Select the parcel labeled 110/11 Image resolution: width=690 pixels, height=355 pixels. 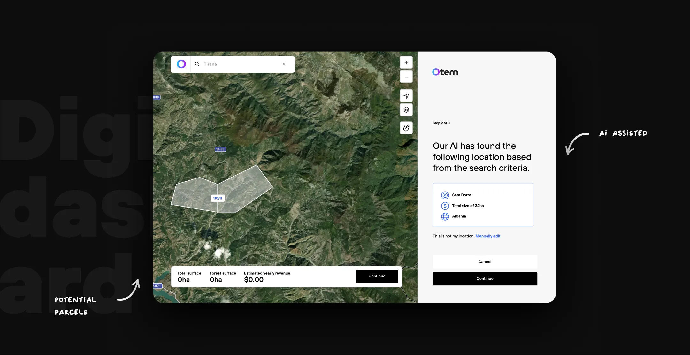[x=218, y=198]
